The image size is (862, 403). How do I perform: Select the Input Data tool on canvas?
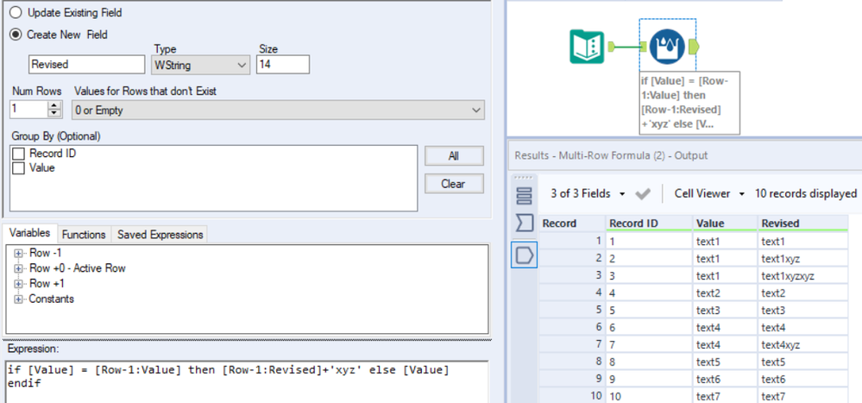click(586, 47)
